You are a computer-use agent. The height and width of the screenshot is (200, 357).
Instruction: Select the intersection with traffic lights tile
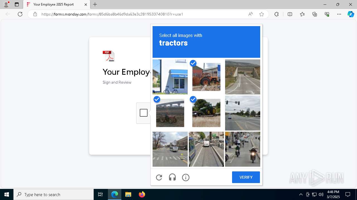(x=243, y=113)
